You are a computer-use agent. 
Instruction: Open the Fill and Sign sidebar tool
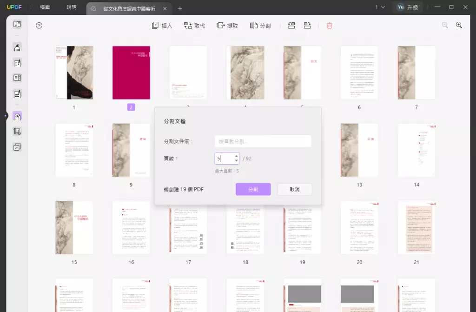pyautogui.click(x=17, y=94)
